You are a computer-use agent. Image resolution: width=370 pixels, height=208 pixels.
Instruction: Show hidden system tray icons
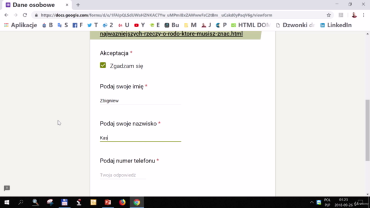tap(312, 202)
